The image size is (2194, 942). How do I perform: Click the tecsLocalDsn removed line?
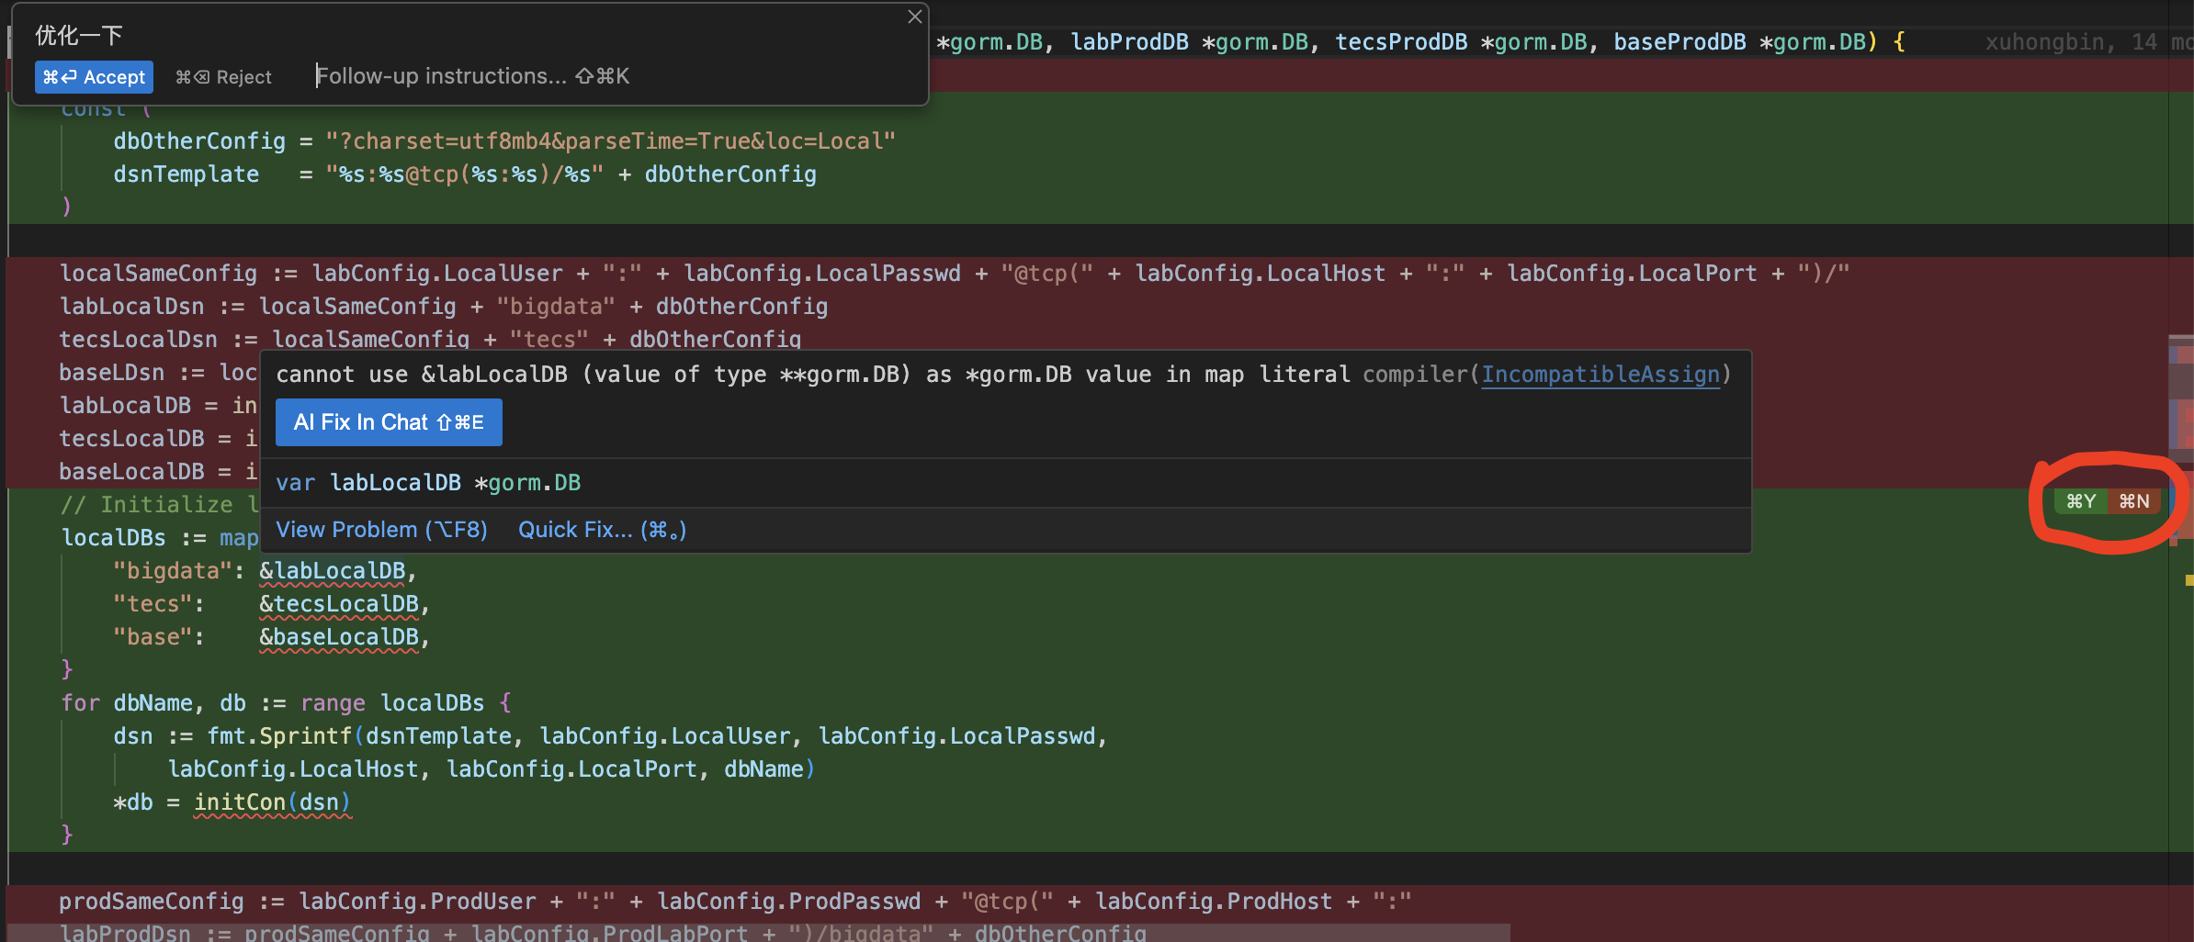[x=430, y=340]
